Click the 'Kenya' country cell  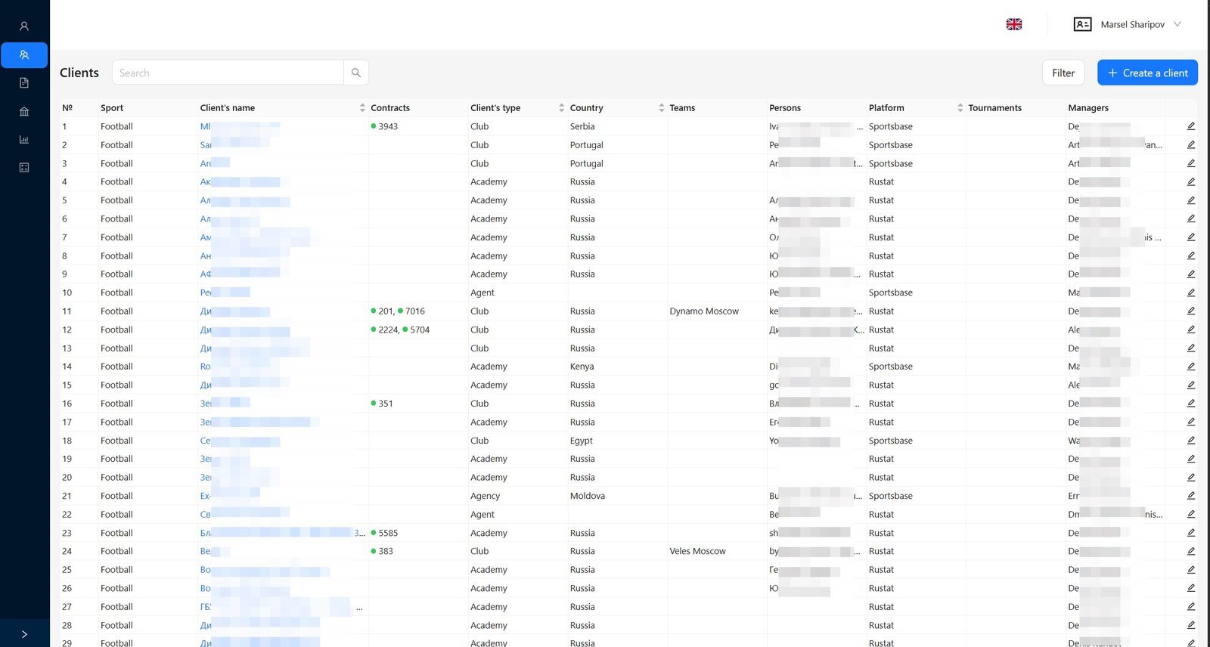582,366
